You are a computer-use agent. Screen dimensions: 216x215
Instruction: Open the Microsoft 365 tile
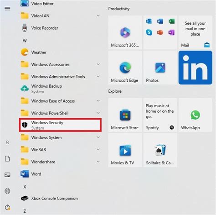click(x=125, y=32)
